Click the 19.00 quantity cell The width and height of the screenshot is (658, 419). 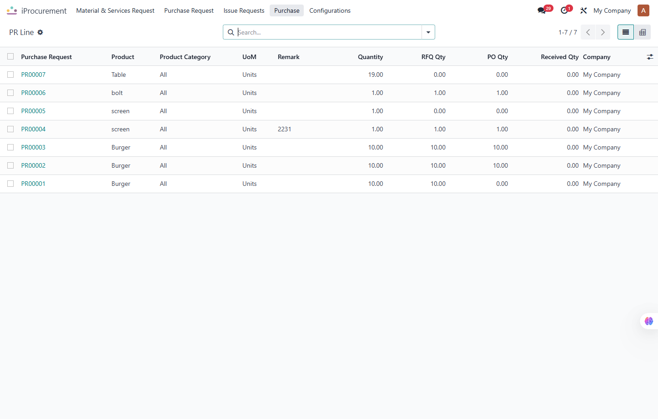(x=376, y=75)
